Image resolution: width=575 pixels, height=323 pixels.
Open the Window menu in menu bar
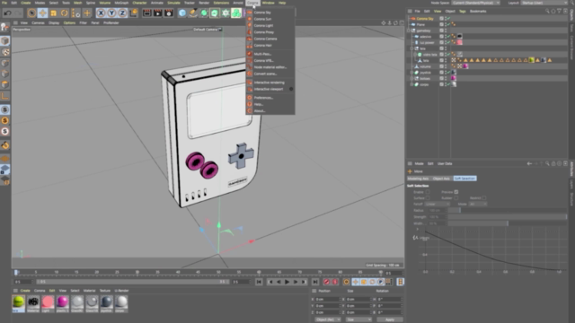point(268,3)
